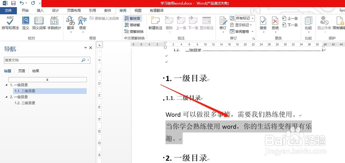This screenshot has height=163, width=345.
Task: Collapse the '2. 一级目录' heading node
Action: pos(6,97)
